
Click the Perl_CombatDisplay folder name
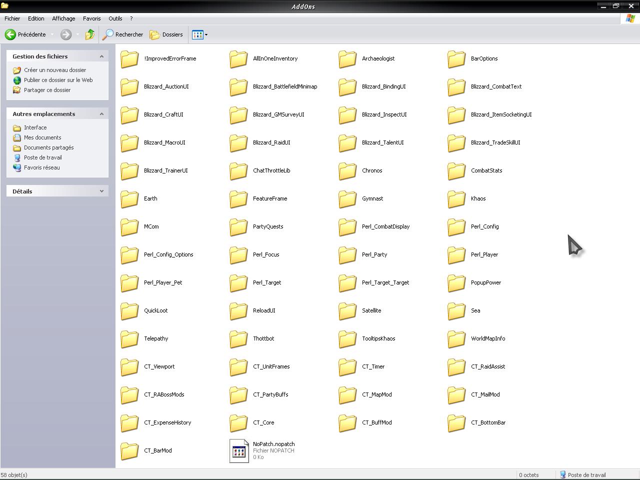click(385, 226)
